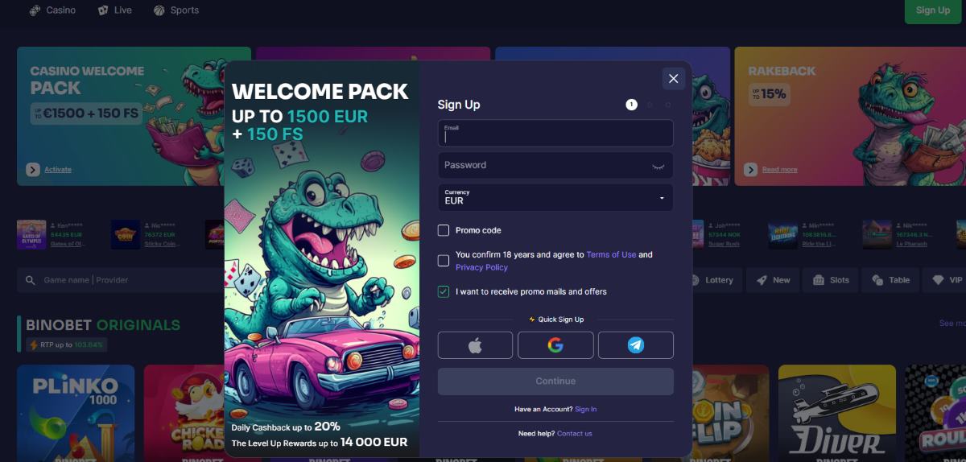The height and width of the screenshot is (462, 966).
Task: Go to sign-up step 1 indicator
Action: pos(631,105)
